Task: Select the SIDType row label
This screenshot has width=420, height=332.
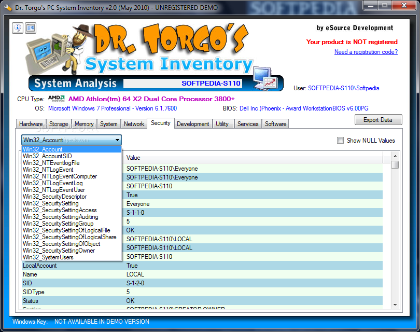Action: tap(34, 292)
